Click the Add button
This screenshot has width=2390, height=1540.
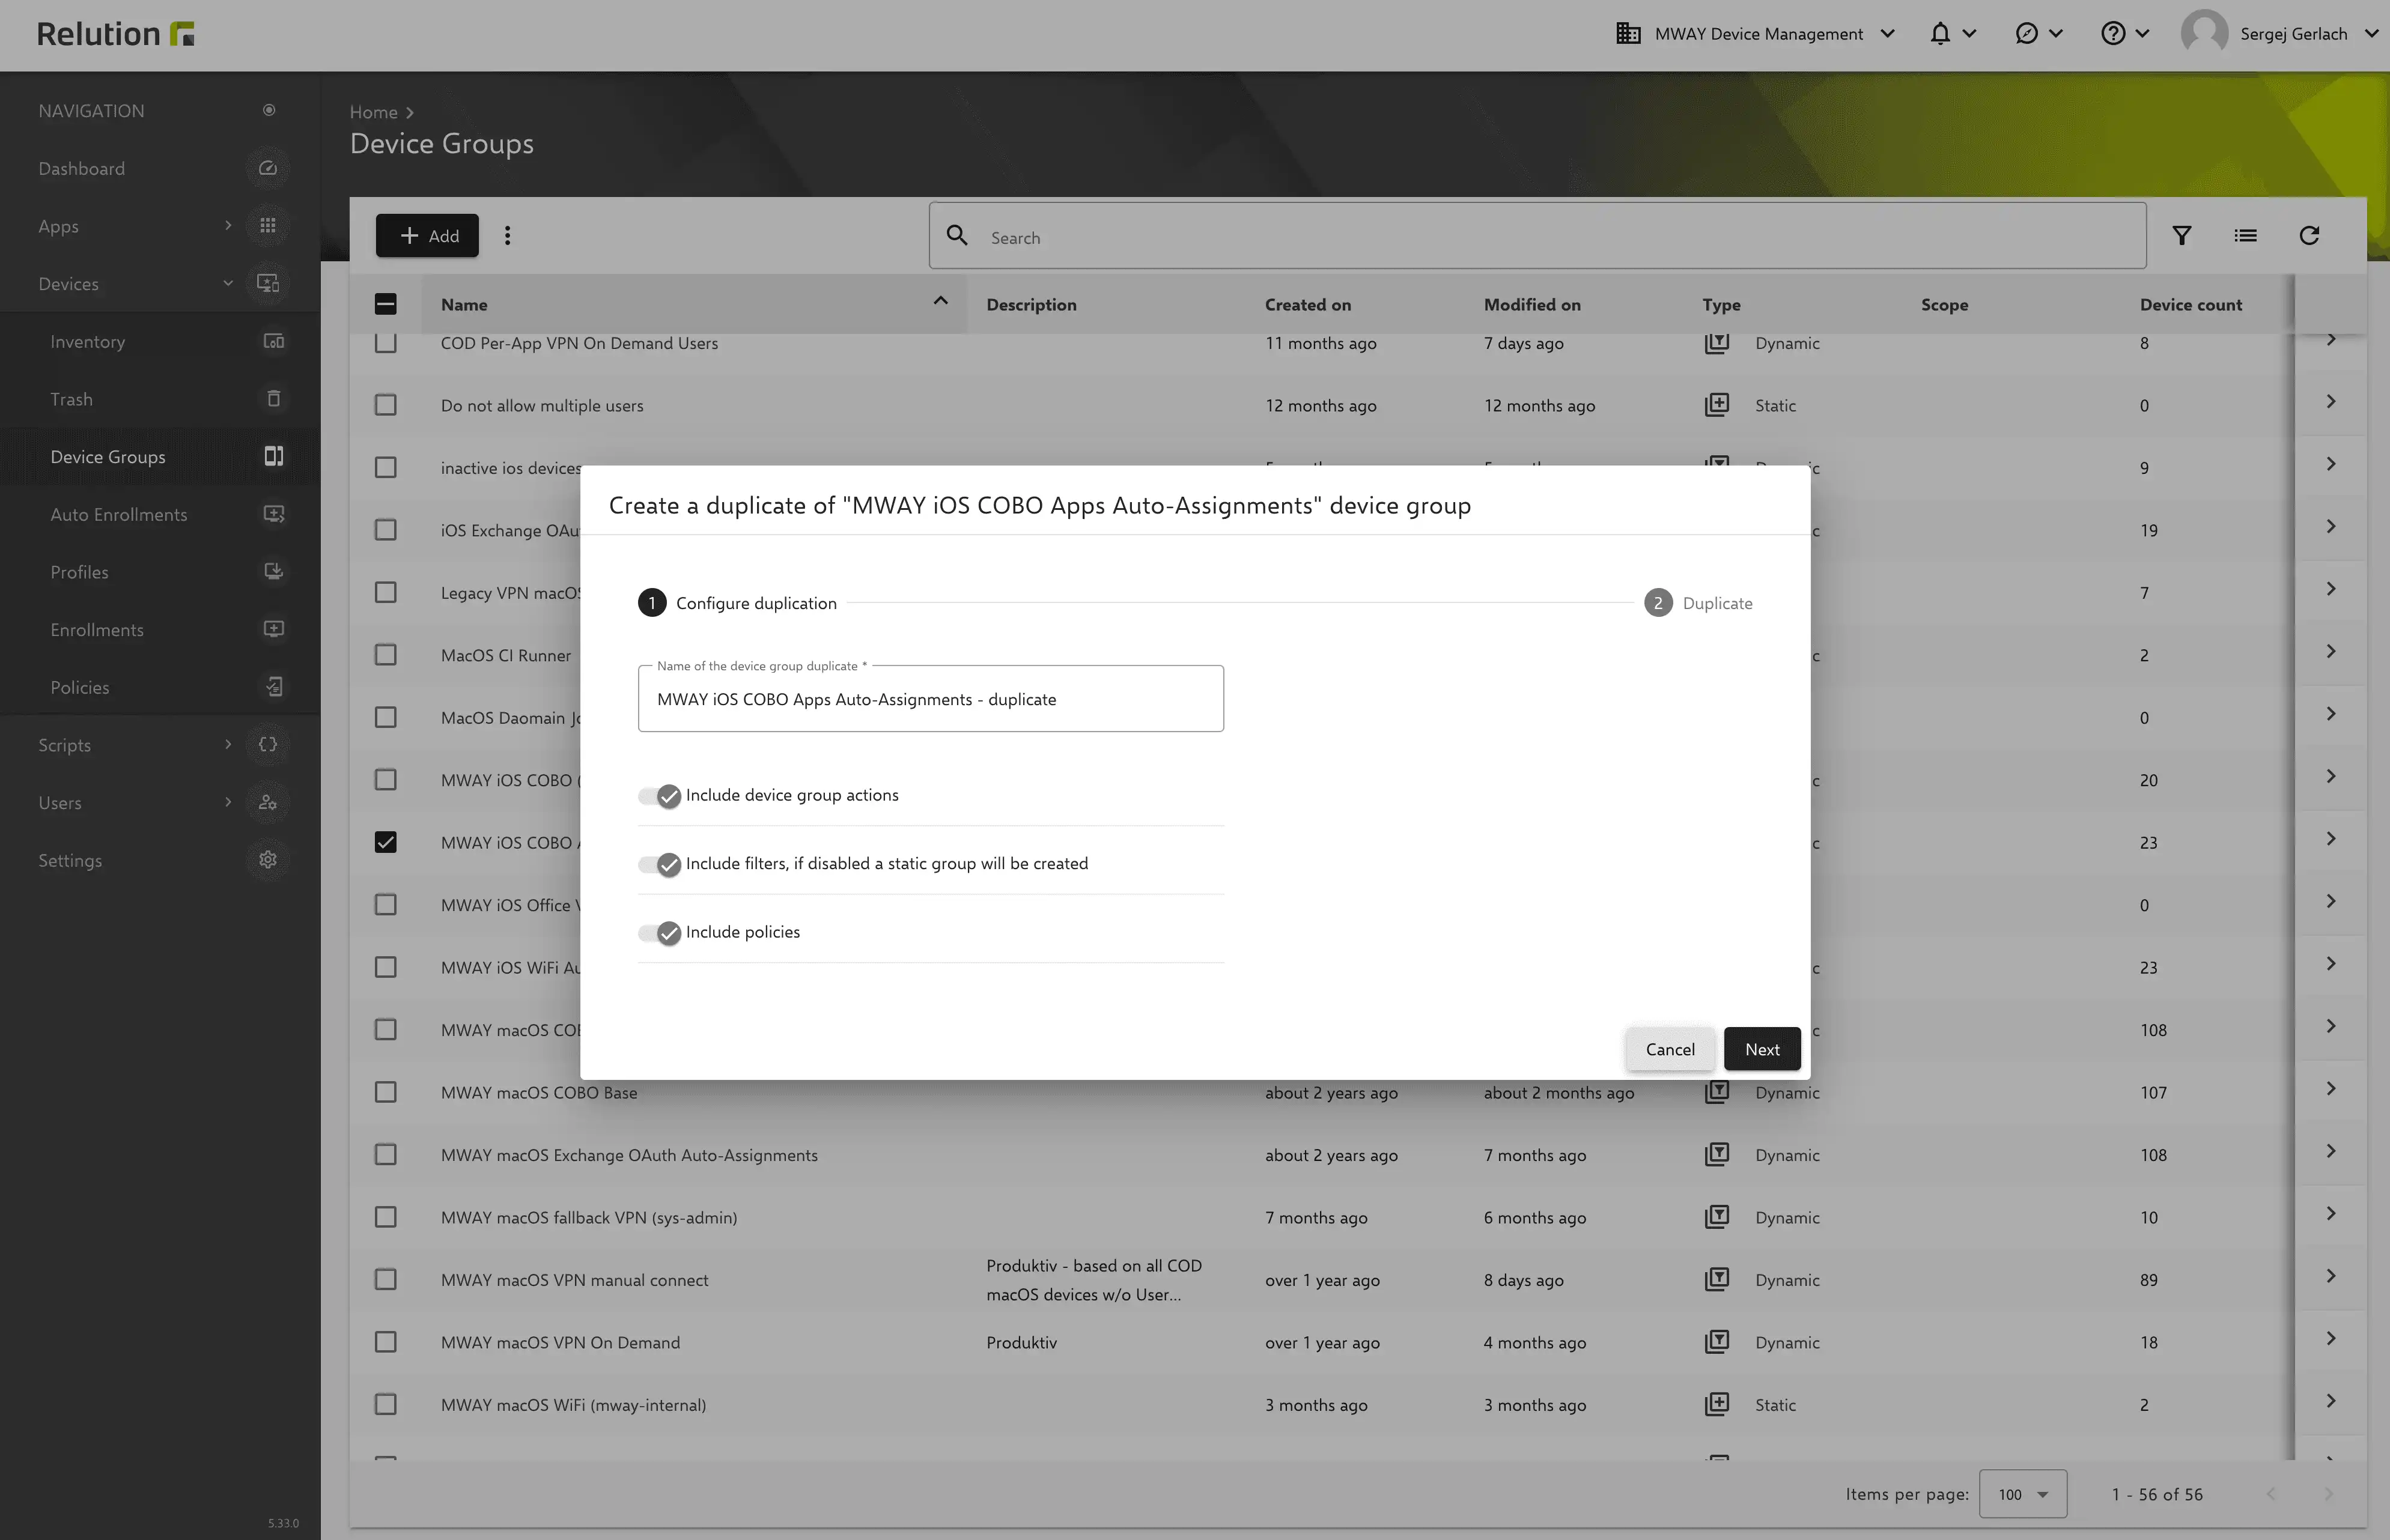pos(427,236)
